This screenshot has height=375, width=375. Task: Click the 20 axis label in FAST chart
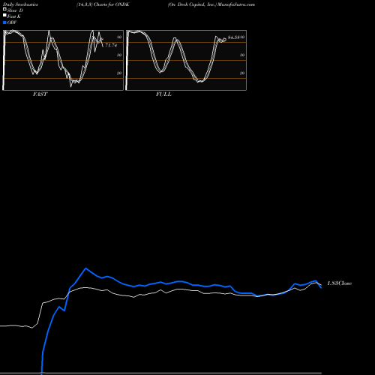pyautogui.click(x=119, y=73)
